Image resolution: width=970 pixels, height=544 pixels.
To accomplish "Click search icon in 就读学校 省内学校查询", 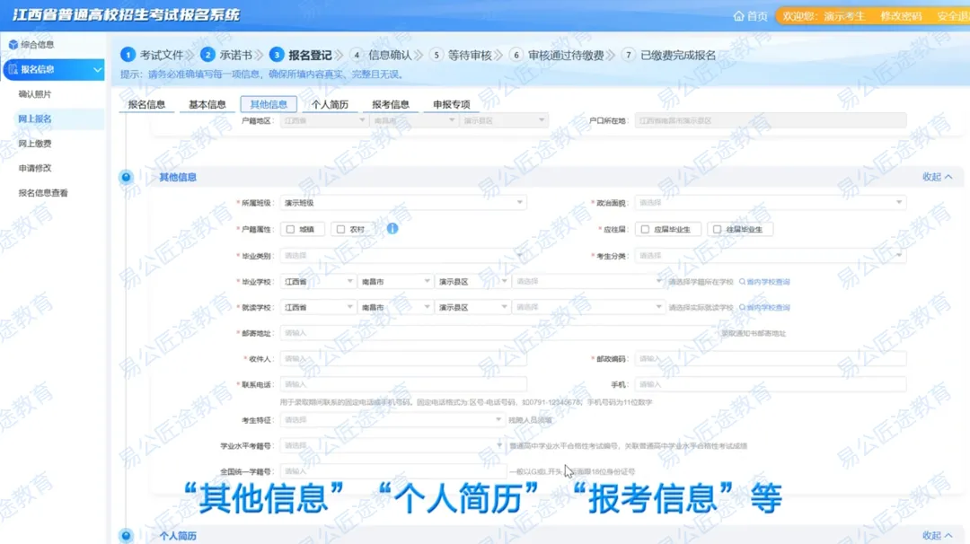I will point(743,307).
